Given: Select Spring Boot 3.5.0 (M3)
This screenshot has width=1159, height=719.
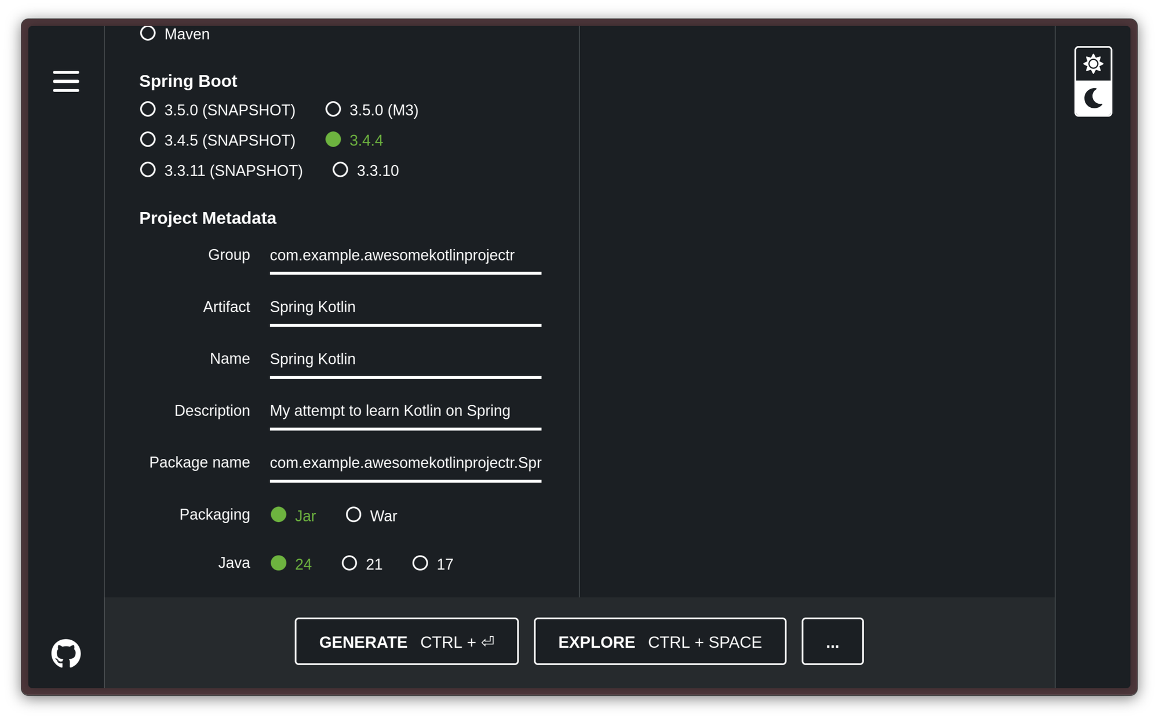Looking at the screenshot, I should point(372,110).
